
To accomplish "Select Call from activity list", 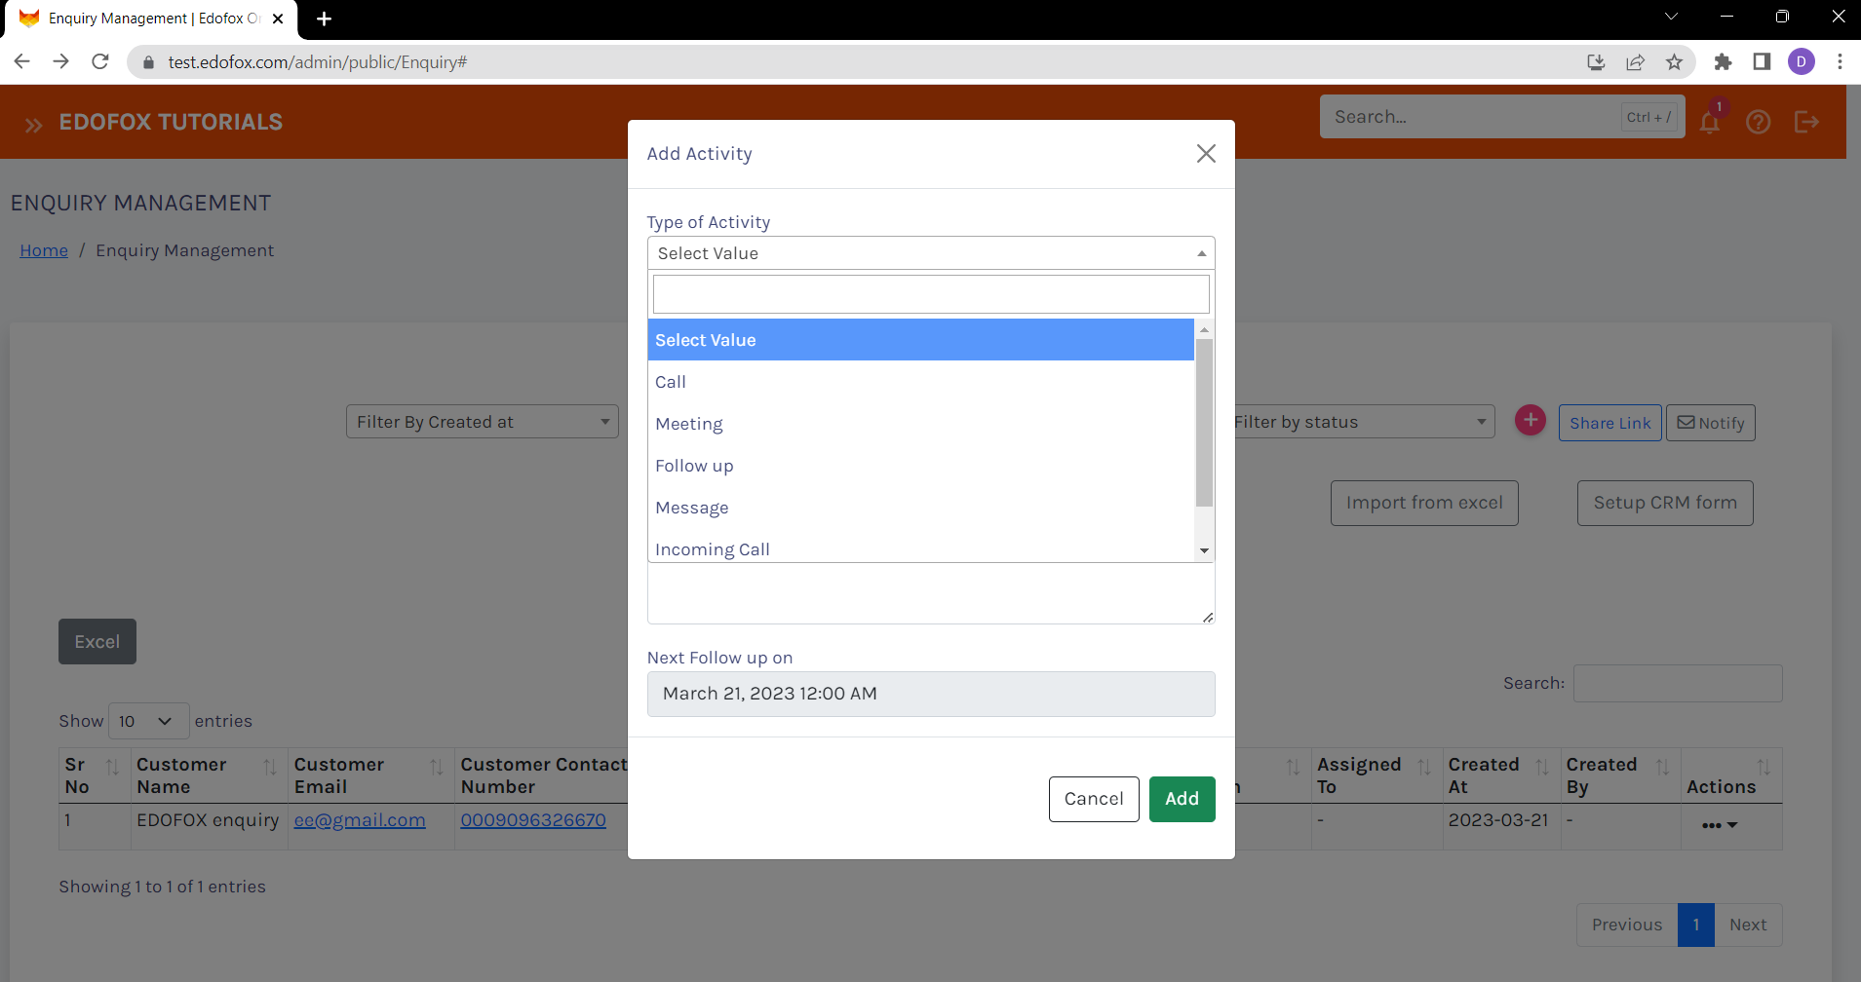I will click(671, 382).
